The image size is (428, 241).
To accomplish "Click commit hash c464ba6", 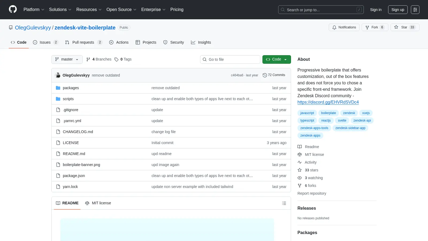I will 237,75.
